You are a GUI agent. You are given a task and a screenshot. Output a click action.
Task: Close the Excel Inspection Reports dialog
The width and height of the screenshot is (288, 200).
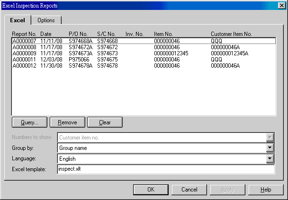tap(281, 6)
